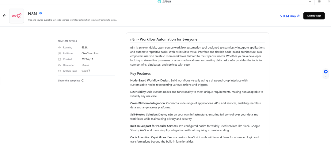Select the ClawCloud Run publisher name
Image resolution: width=331 pixels, height=145 pixels.
(90, 53)
